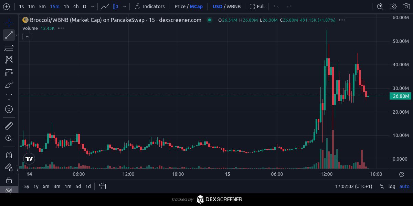
Task: Select the XABCD pattern tool
Action: point(9,59)
